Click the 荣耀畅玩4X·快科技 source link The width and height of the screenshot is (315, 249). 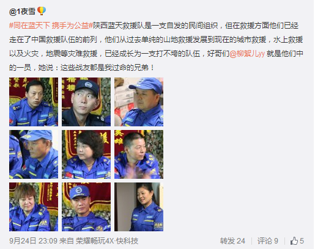107,241
